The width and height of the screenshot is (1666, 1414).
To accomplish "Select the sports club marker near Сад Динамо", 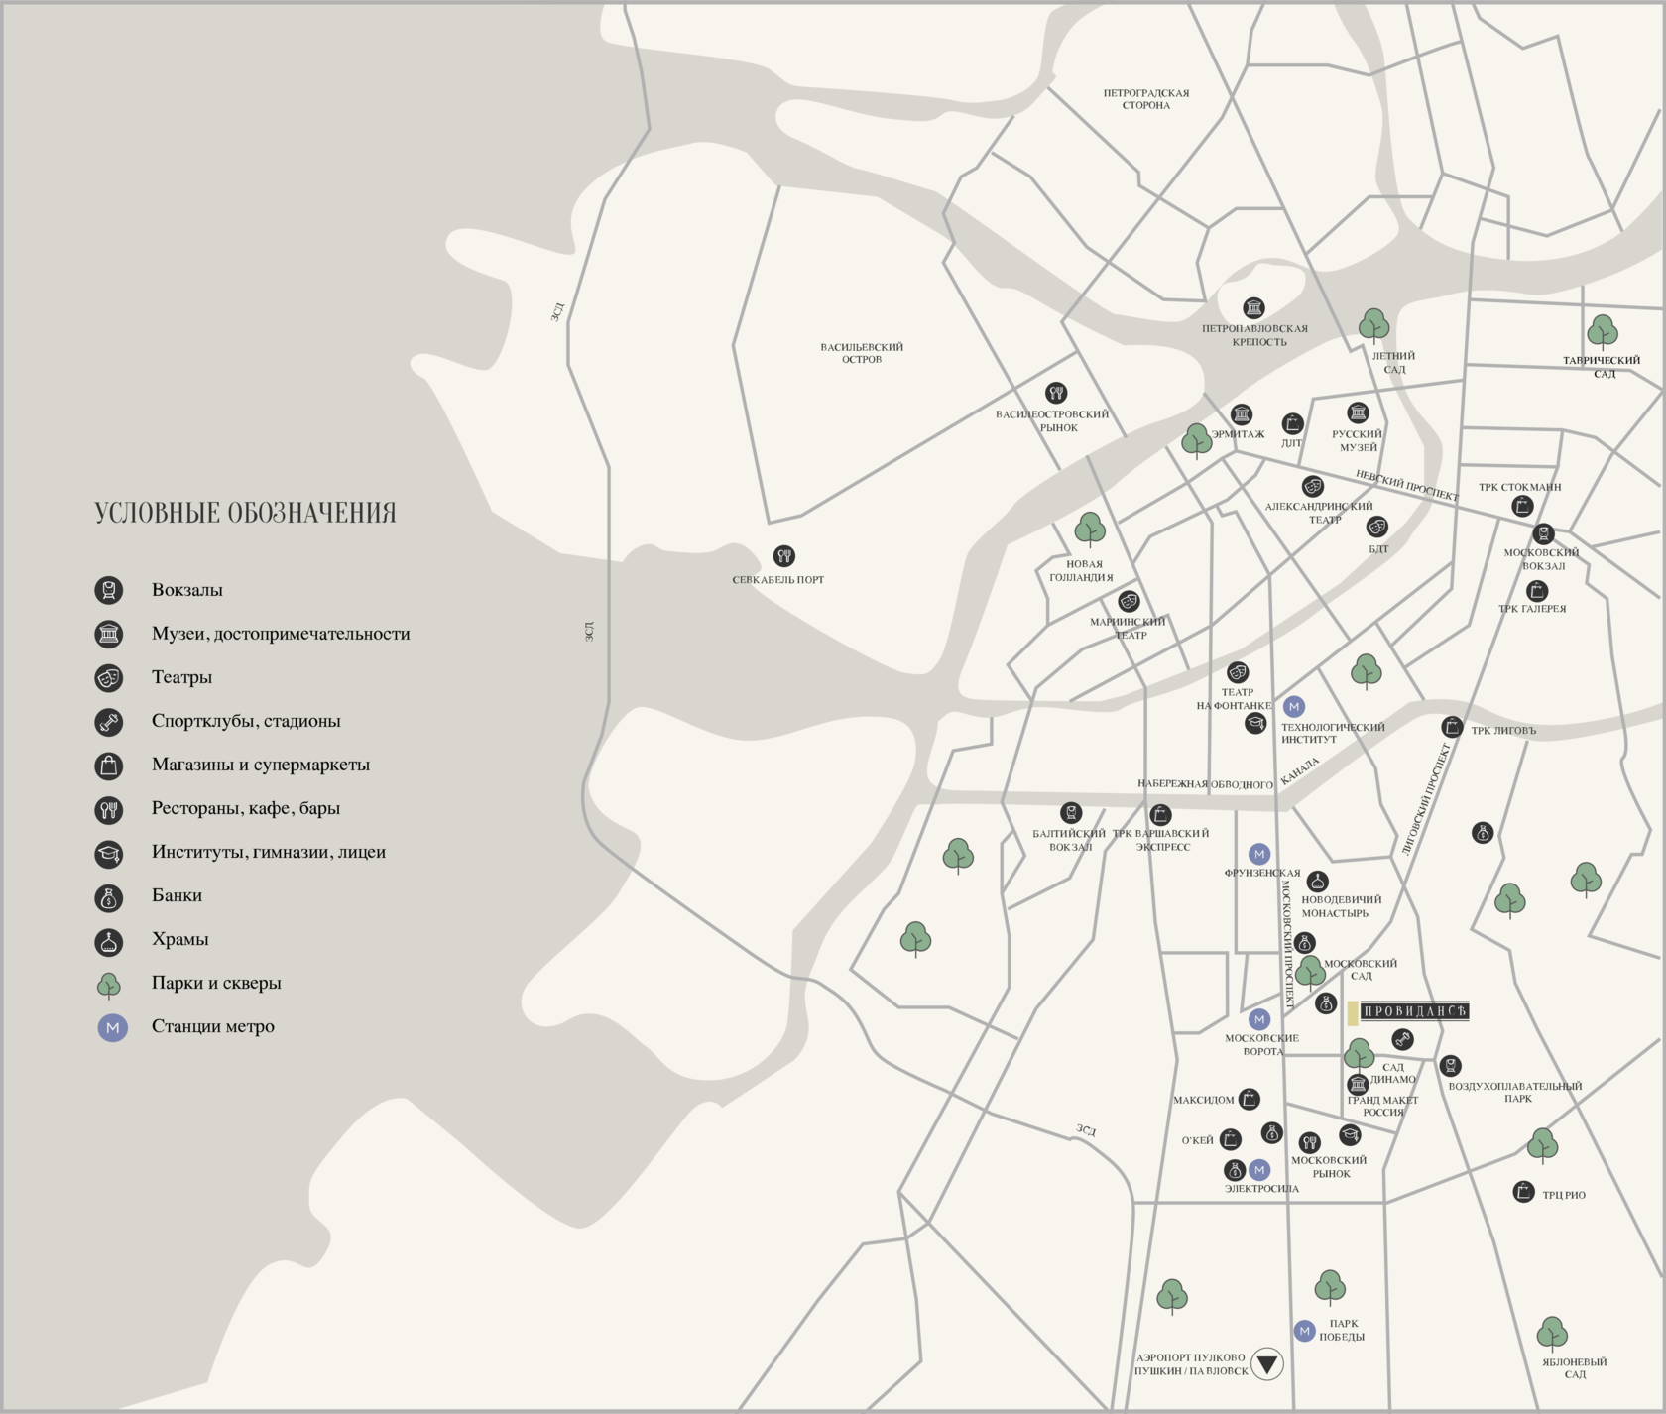I will [x=1402, y=1039].
